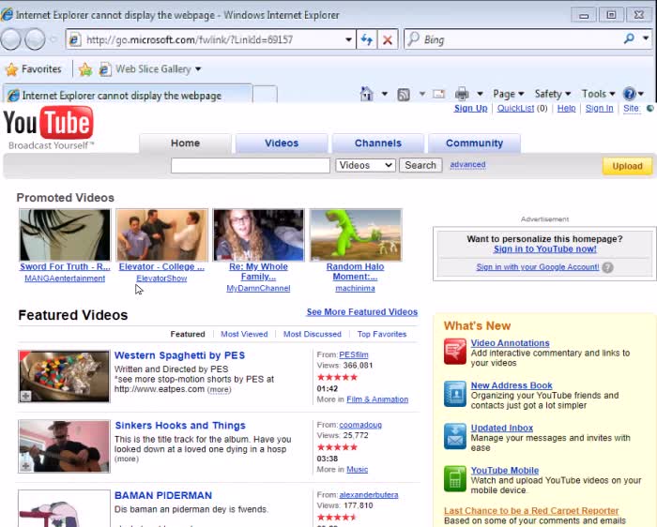Open the Community tab
Screen dimensions: 657x527
point(474,143)
